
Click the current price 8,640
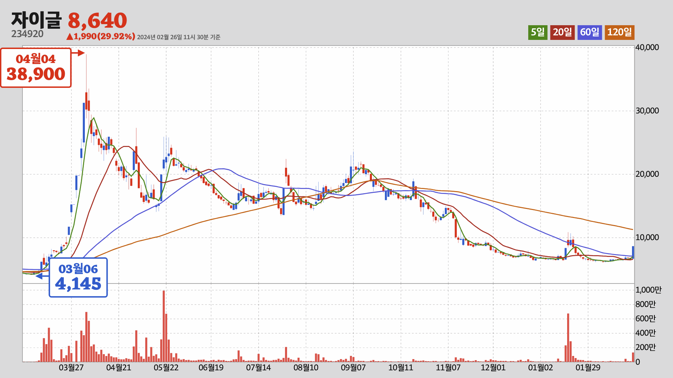(x=97, y=21)
